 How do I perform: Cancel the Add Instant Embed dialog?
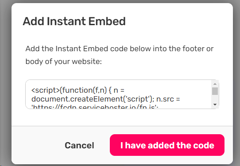(79, 145)
